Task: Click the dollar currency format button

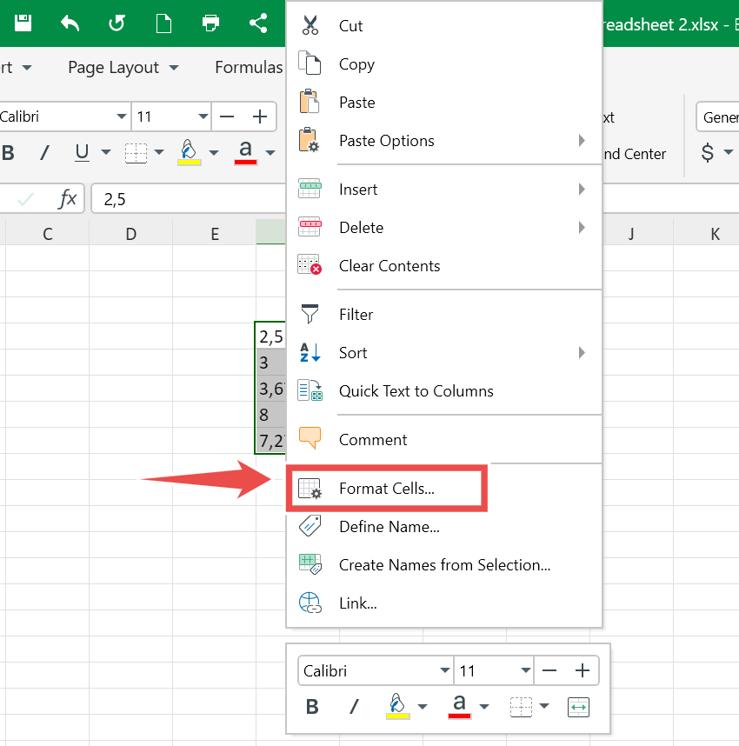Action: click(x=708, y=153)
